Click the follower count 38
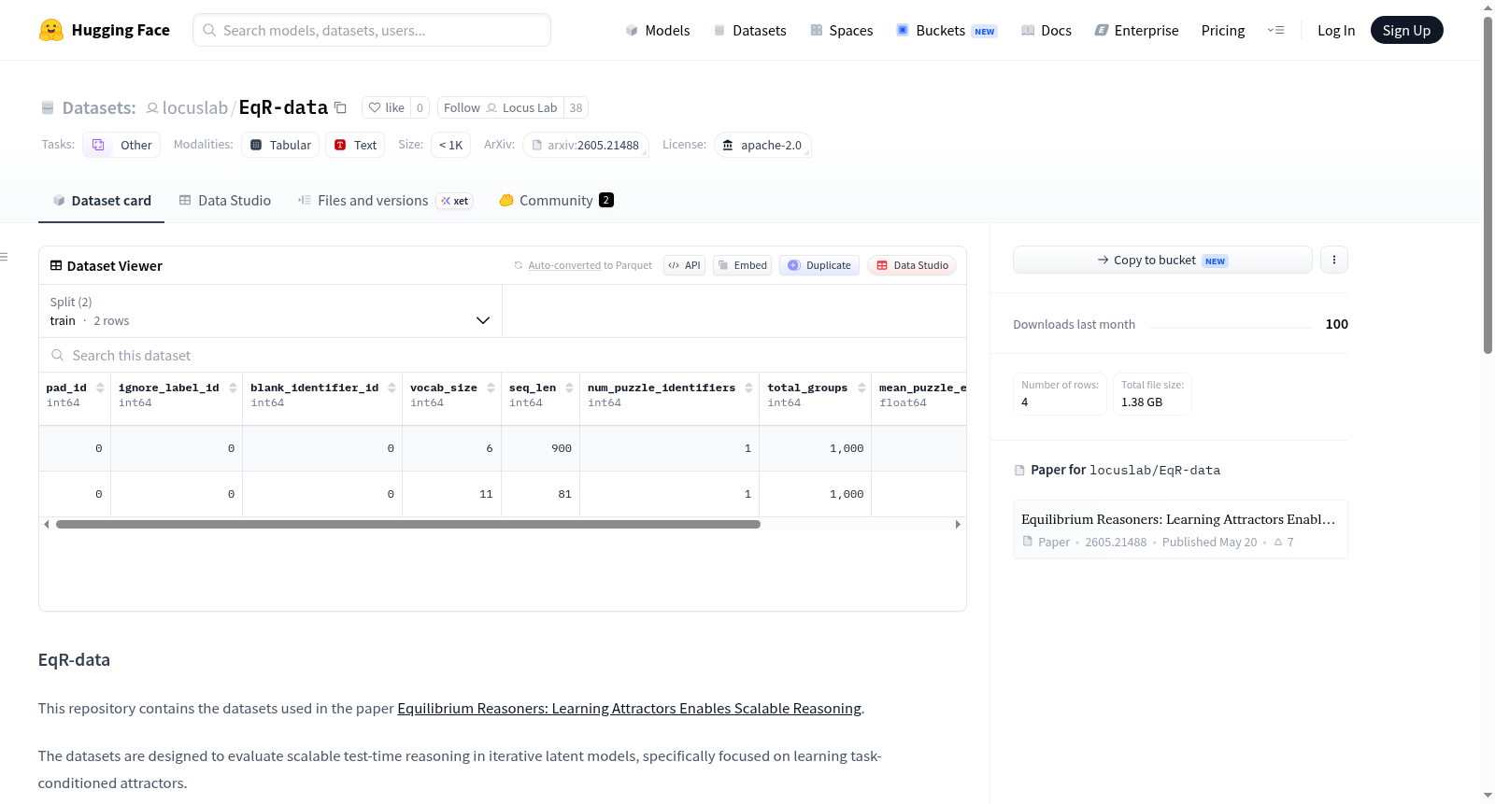This screenshot has height=804, width=1495. point(576,107)
